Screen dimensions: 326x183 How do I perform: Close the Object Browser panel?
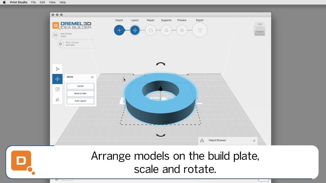pos(254,141)
